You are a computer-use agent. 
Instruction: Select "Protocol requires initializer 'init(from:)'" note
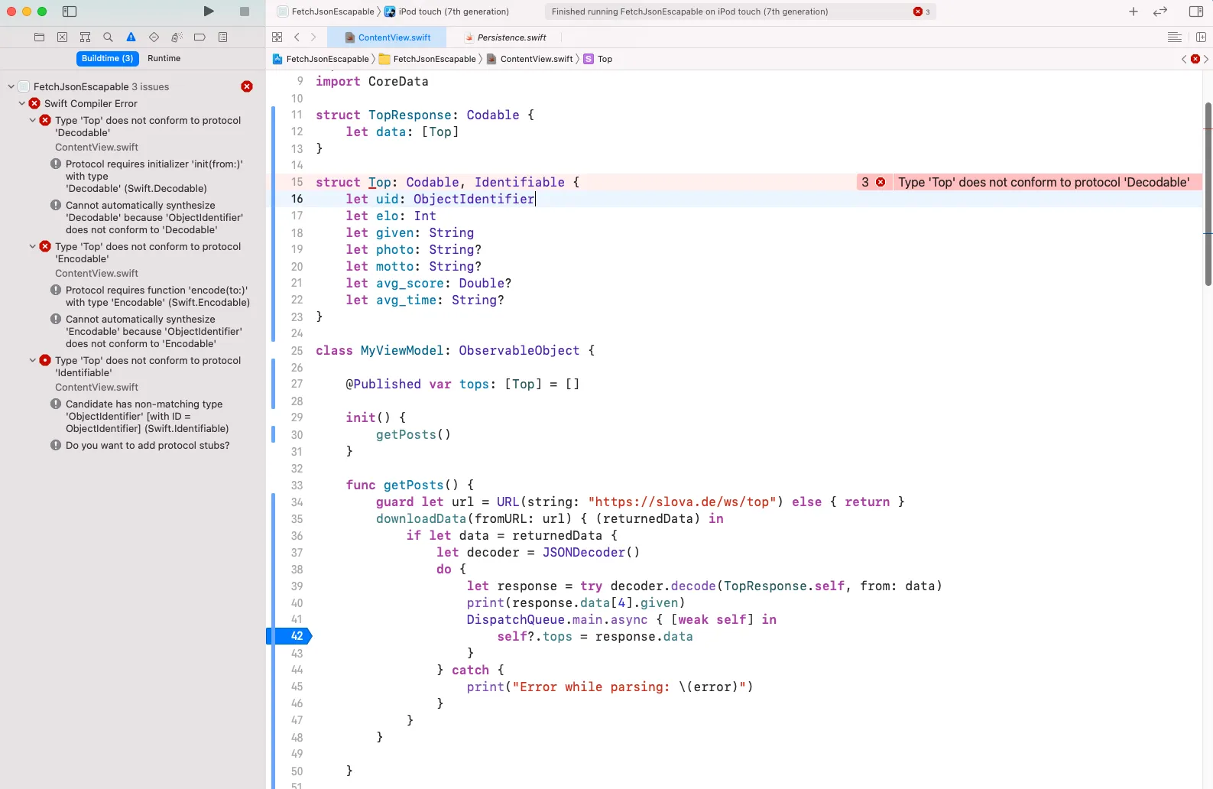[x=154, y=176]
